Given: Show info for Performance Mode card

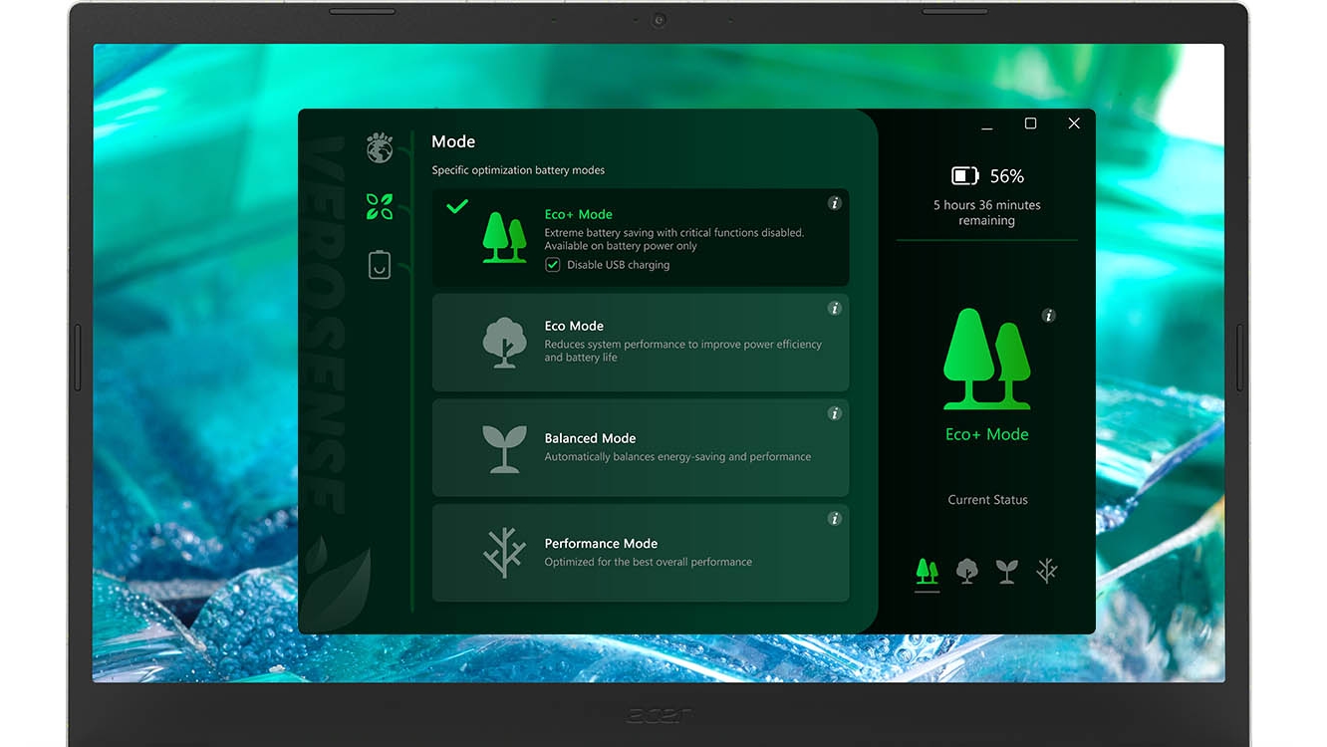Looking at the screenshot, I should point(835,519).
